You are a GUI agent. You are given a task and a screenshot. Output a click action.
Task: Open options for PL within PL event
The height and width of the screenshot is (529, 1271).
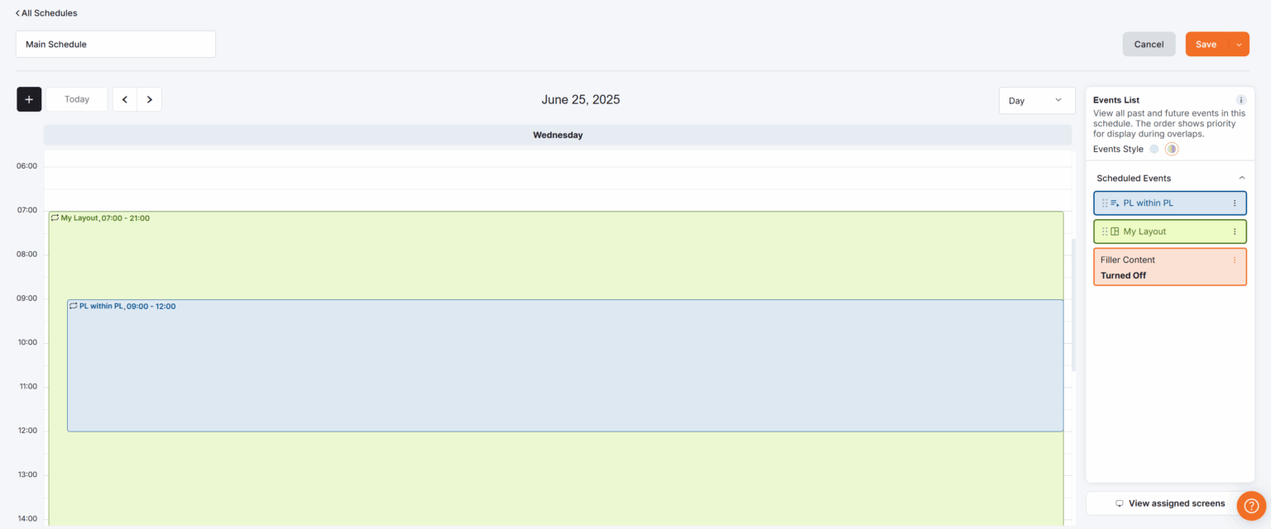[1235, 203]
